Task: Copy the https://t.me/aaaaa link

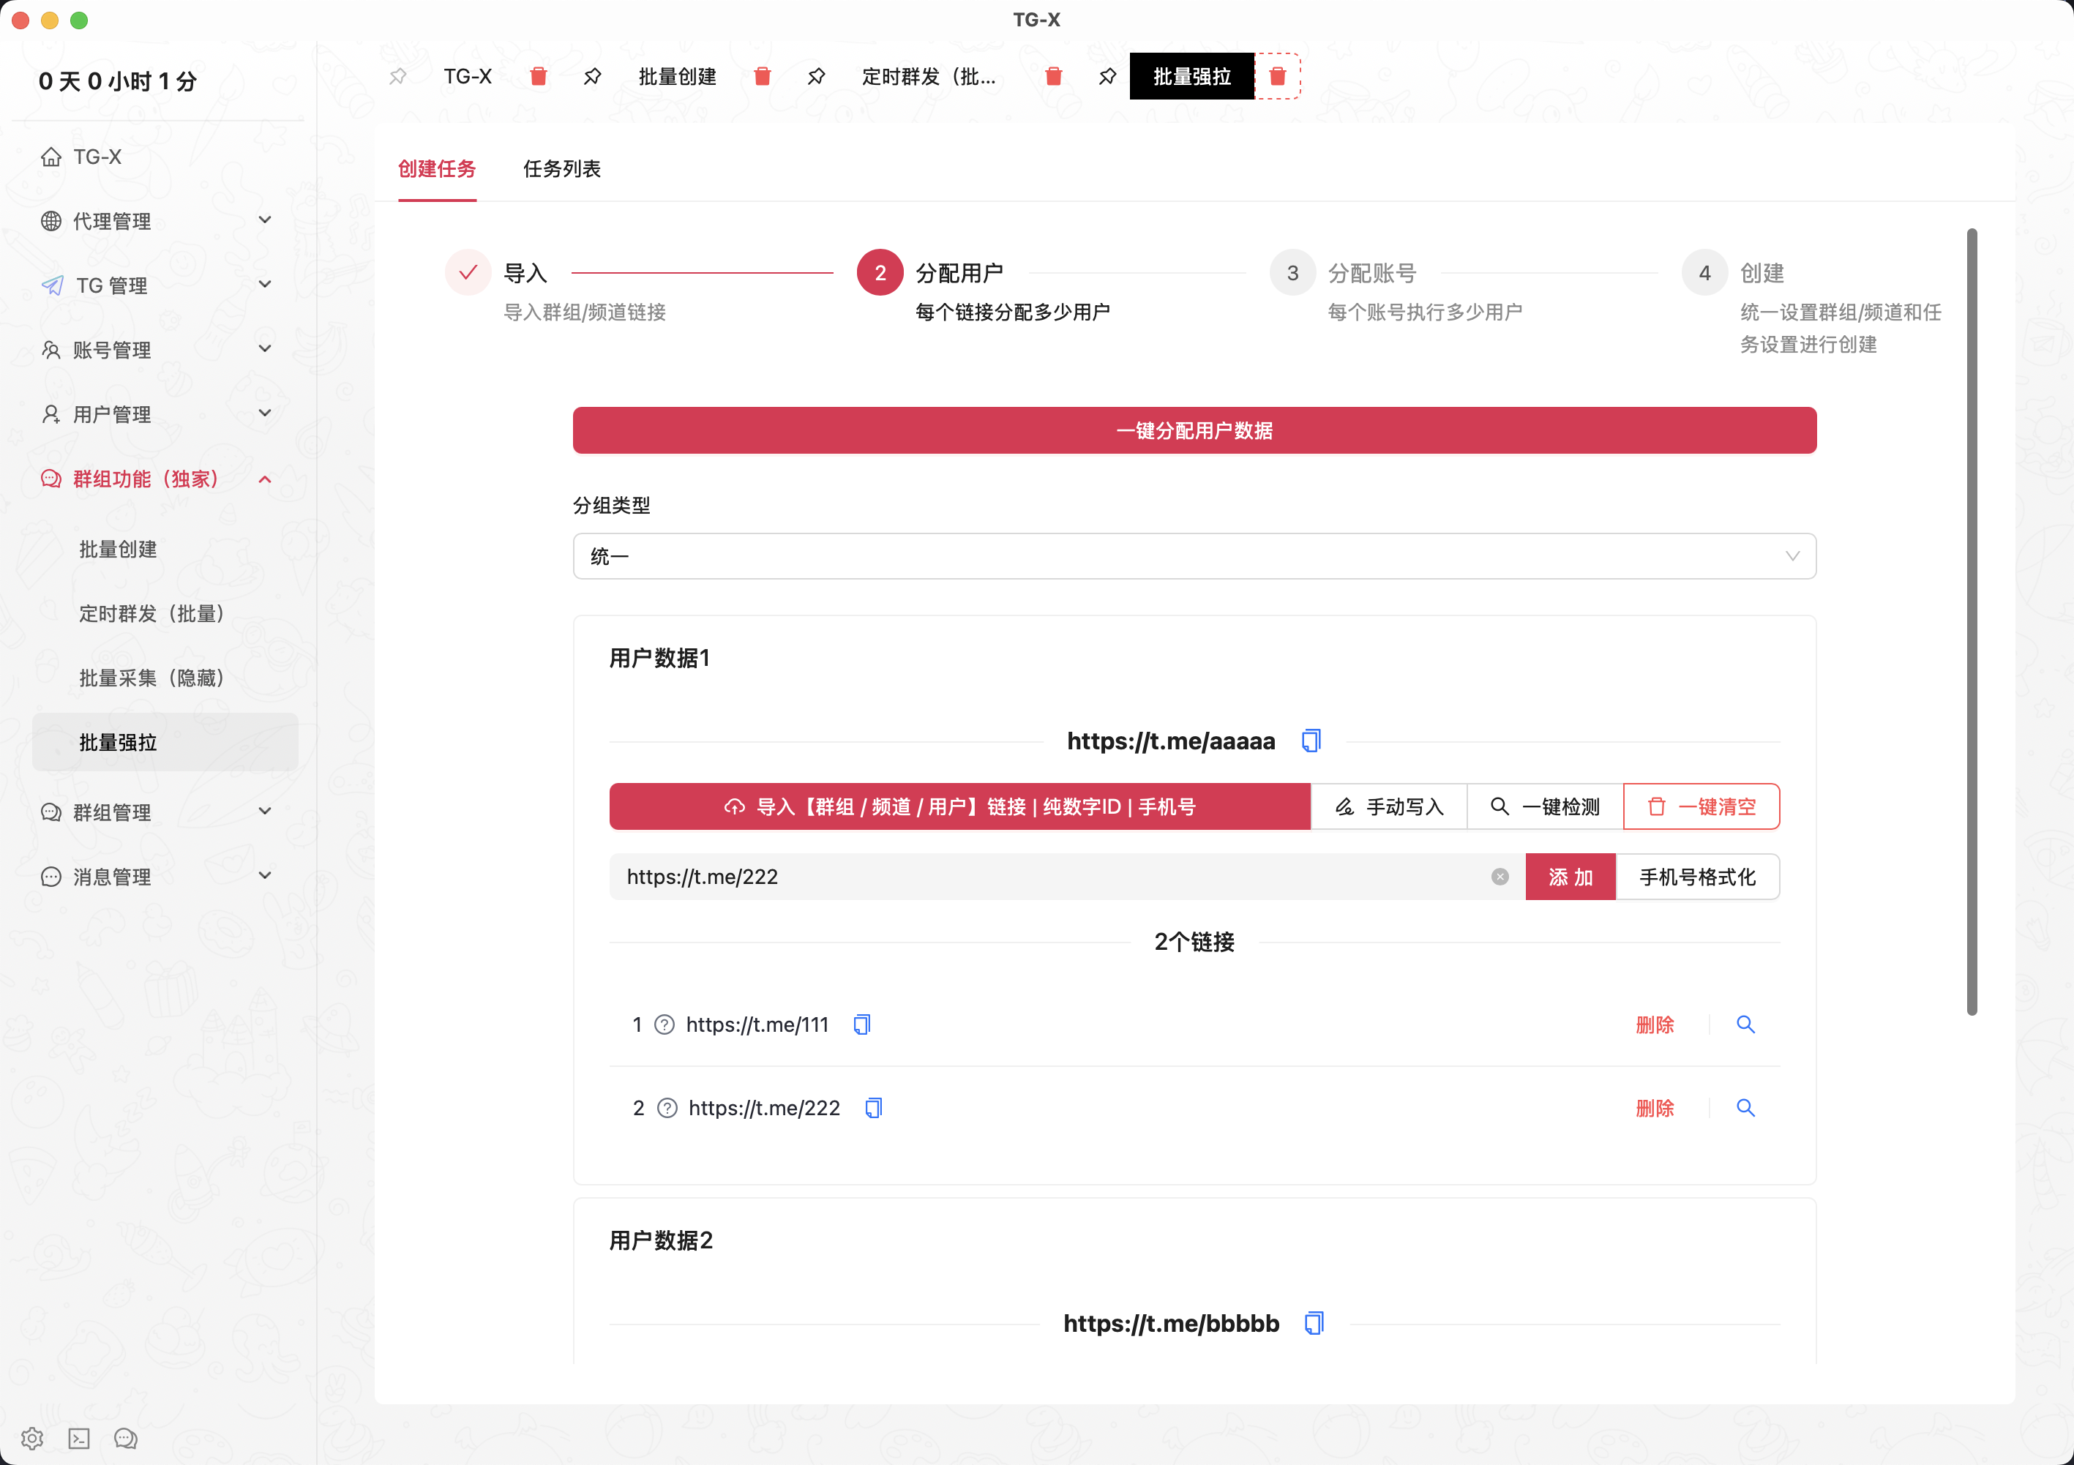Action: 1311,741
